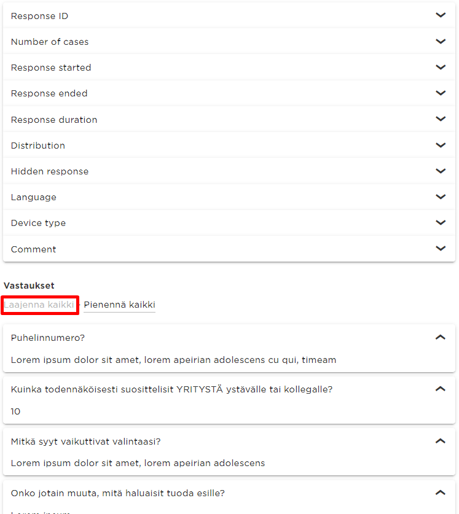Open the Distribution section chevron
The height and width of the screenshot is (514, 459).
tap(441, 145)
